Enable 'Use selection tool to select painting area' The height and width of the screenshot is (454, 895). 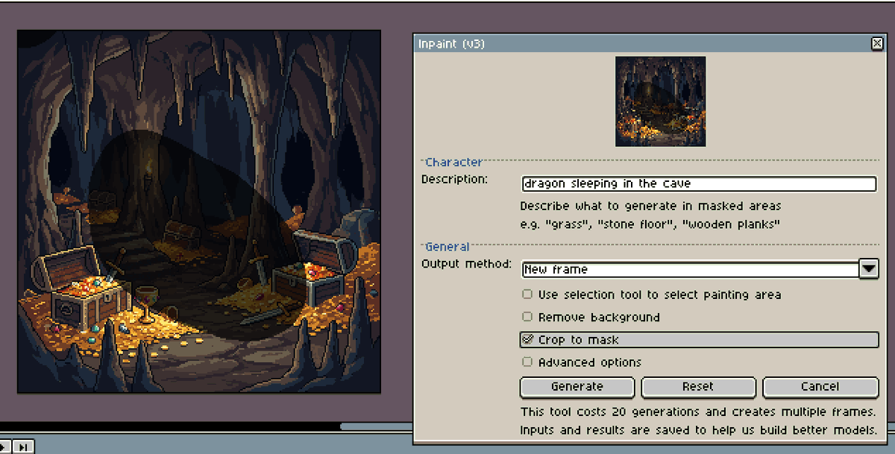click(x=527, y=294)
